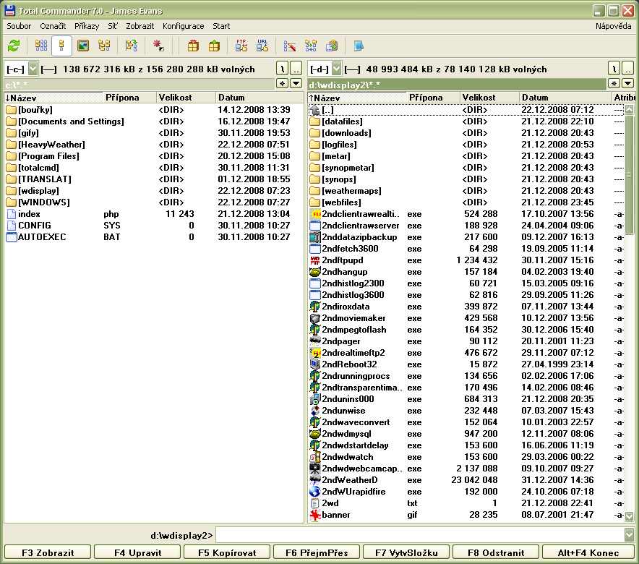Click the blue notepad toolbar icon
Viewport: 639px width, 564px height.
[x=359, y=46]
